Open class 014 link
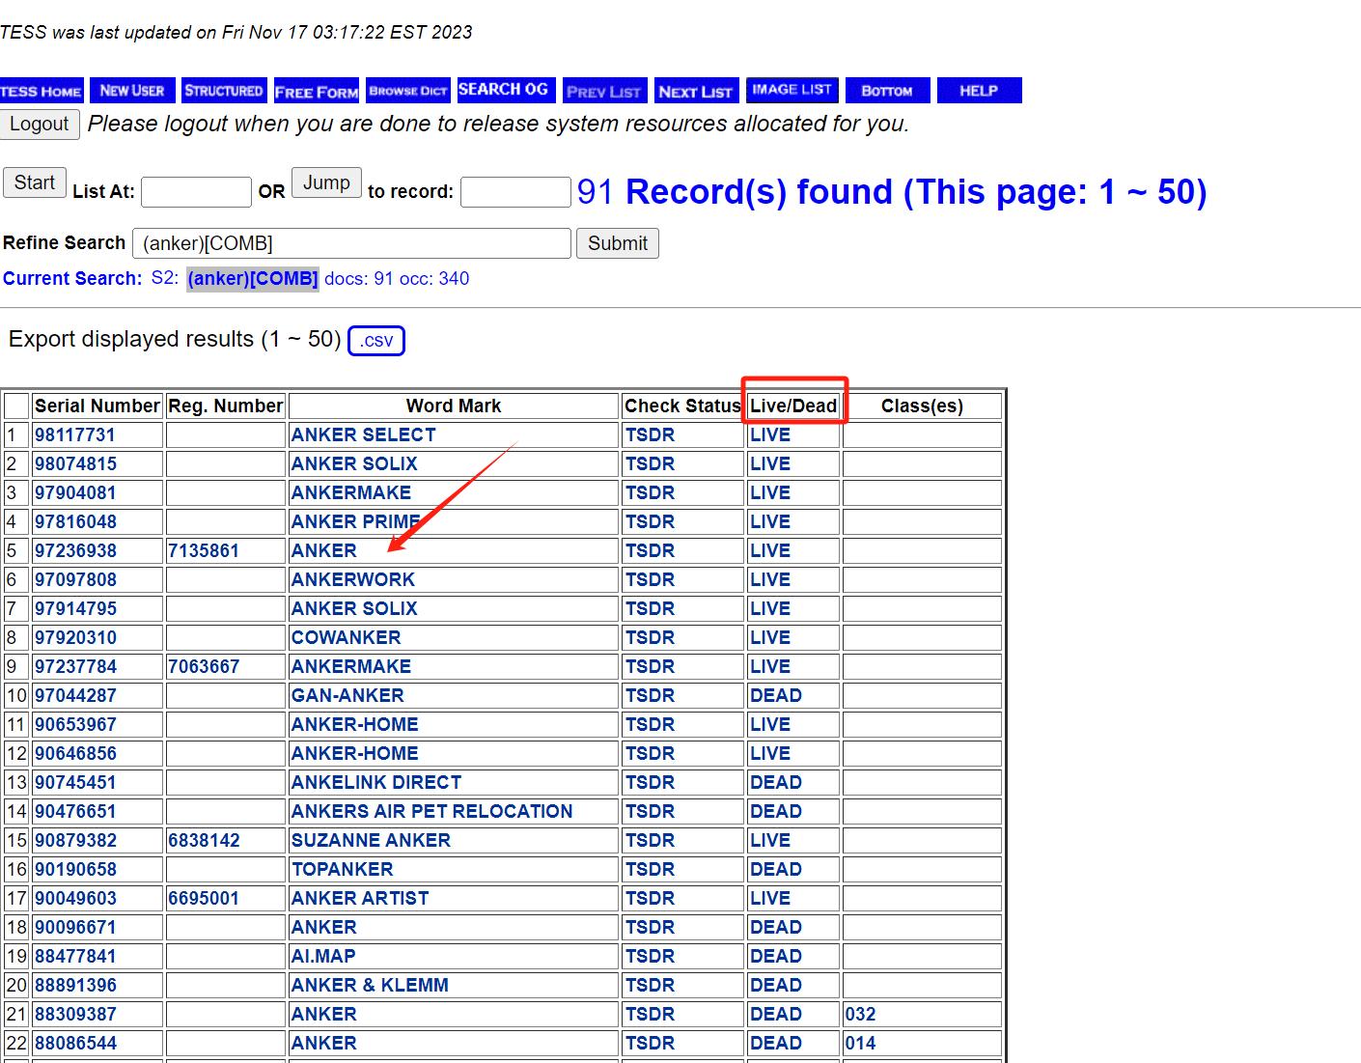 pyautogui.click(x=860, y=1044)
